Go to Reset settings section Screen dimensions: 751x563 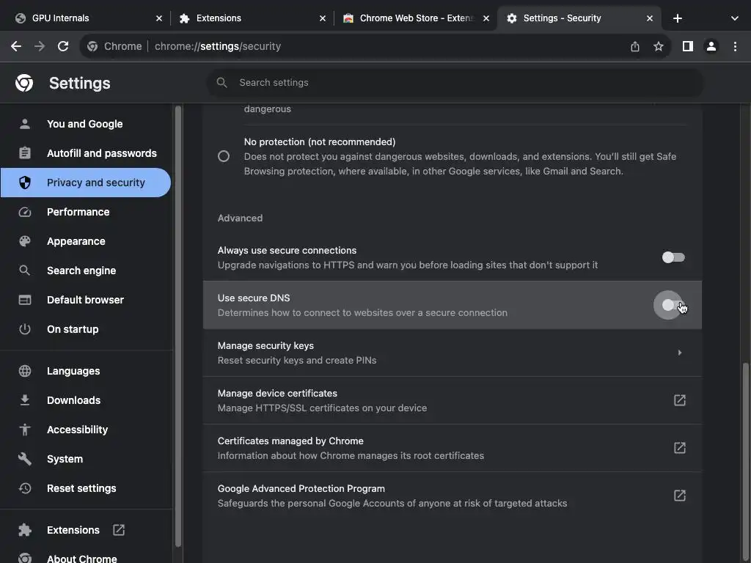(81, 488)
